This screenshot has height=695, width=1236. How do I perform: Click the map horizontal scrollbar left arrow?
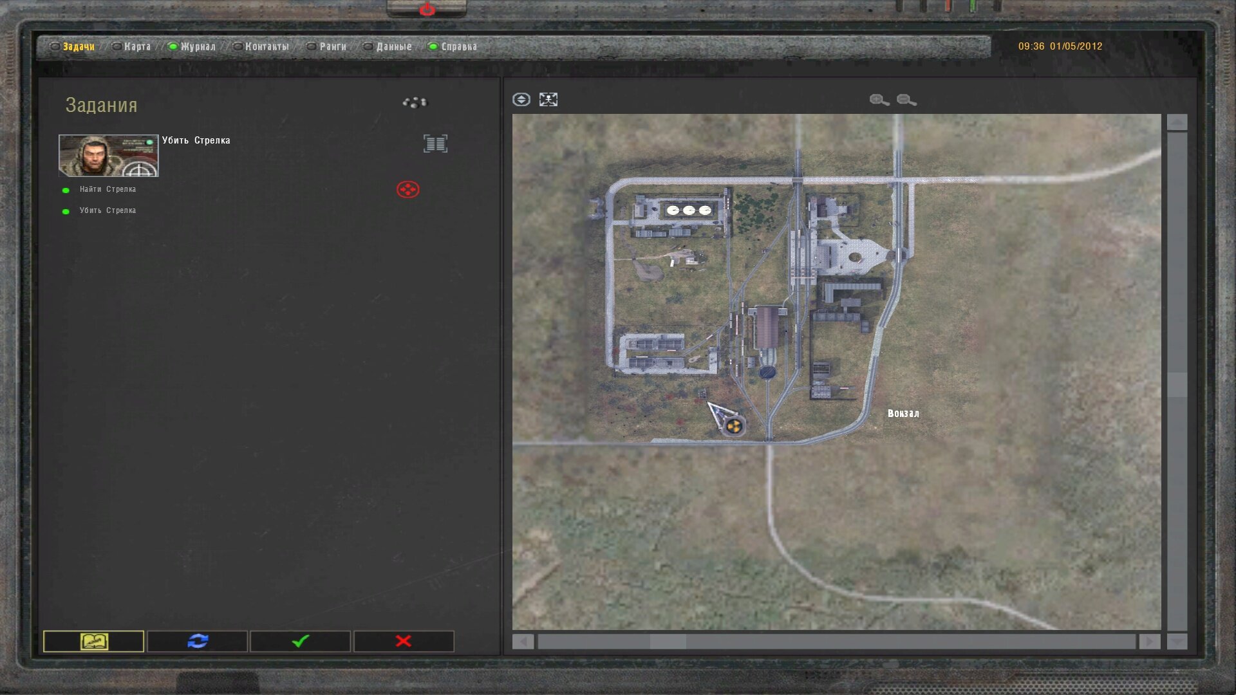[523, 642]
